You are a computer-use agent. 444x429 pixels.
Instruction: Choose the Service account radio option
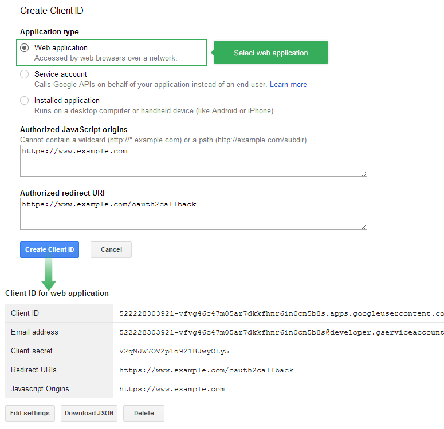pyautogui.click(x=25, y=74)
